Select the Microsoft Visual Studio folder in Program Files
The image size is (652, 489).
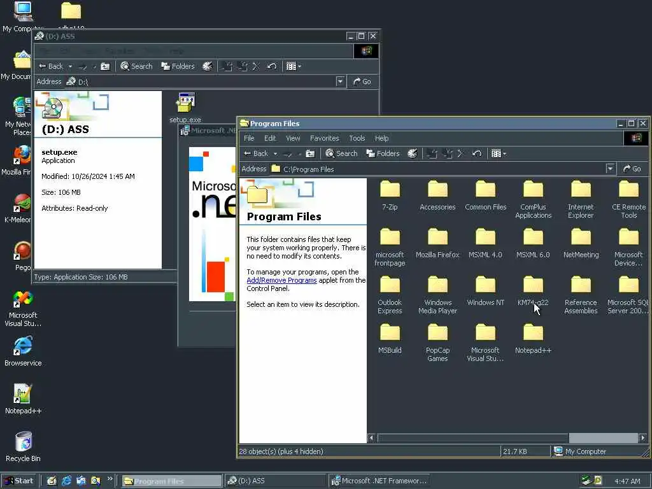[485, 343]
